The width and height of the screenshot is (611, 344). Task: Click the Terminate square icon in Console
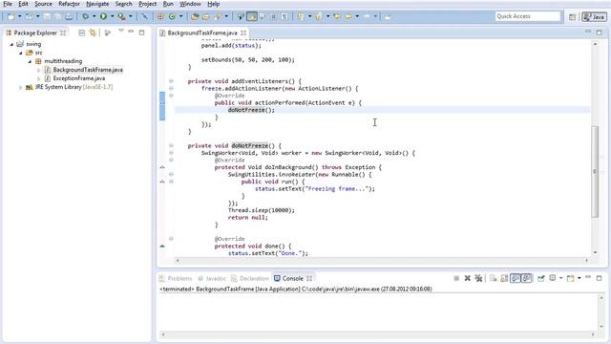(x=456, y=278)
